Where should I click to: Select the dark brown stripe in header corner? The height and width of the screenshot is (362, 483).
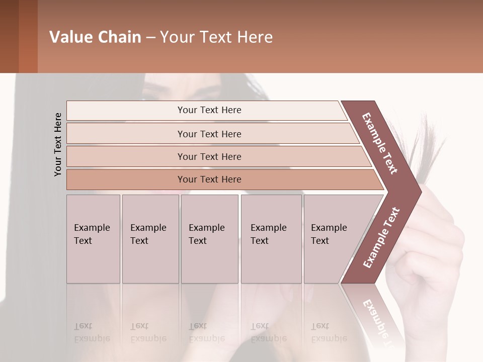pyautogui.click(x=9, y=36)
